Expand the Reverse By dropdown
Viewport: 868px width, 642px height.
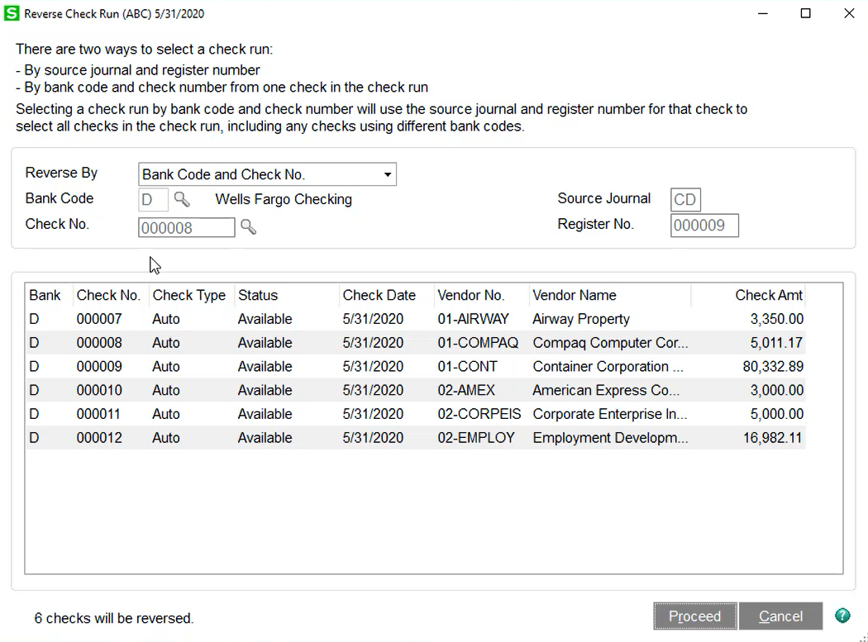click(387, 174)
